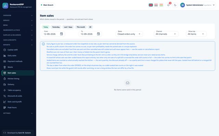Click the Delivery truck icon
This screenshot has height=136, width=219.
[x=4, y=84]
